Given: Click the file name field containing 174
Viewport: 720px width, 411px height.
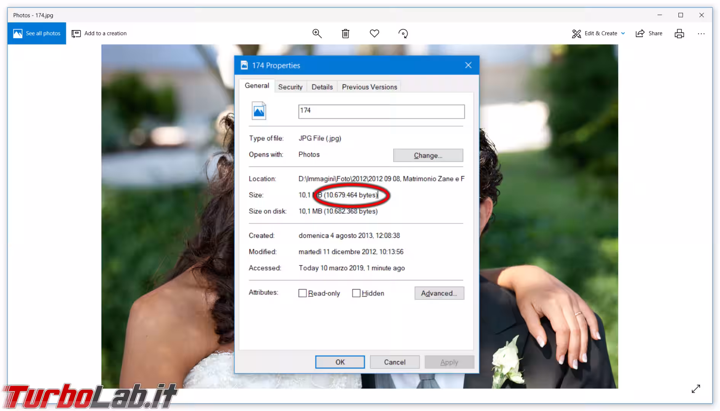Looking at the screenshot, I should [381, 111].
